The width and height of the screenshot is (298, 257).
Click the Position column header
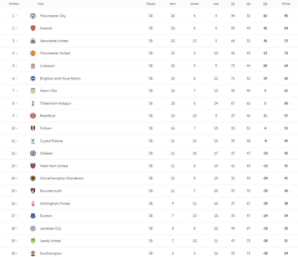[14, 4]
